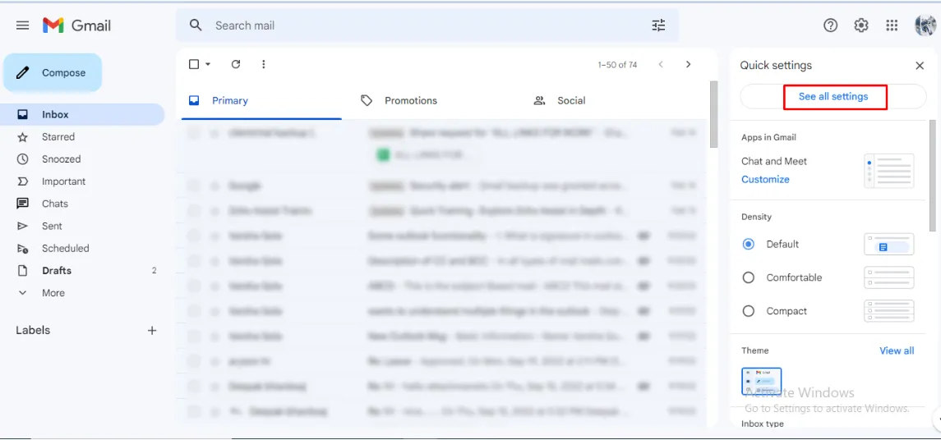Select Compact density radio button
941x440 pixels.
[x=749, y=311]
